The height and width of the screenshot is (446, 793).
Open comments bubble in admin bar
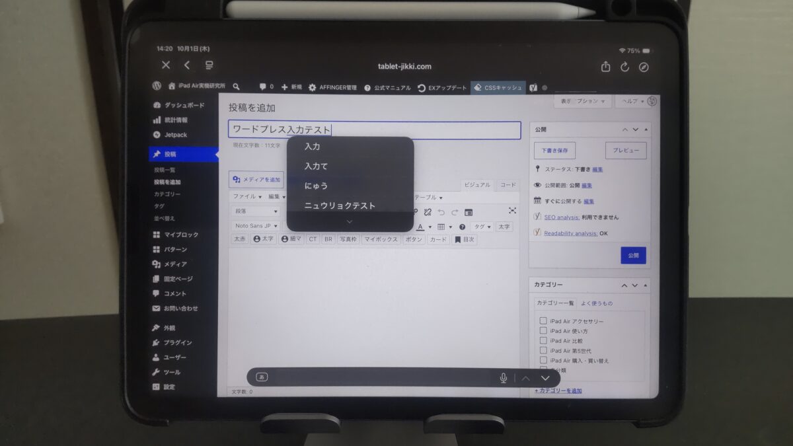266,87
